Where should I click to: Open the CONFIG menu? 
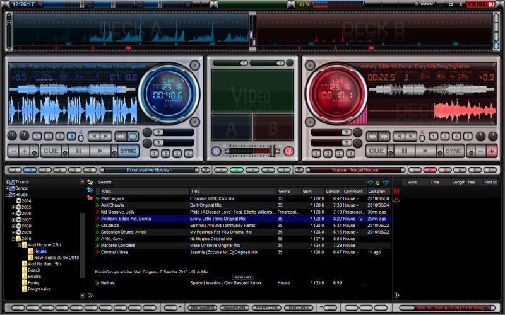click(x=427, y=4)
